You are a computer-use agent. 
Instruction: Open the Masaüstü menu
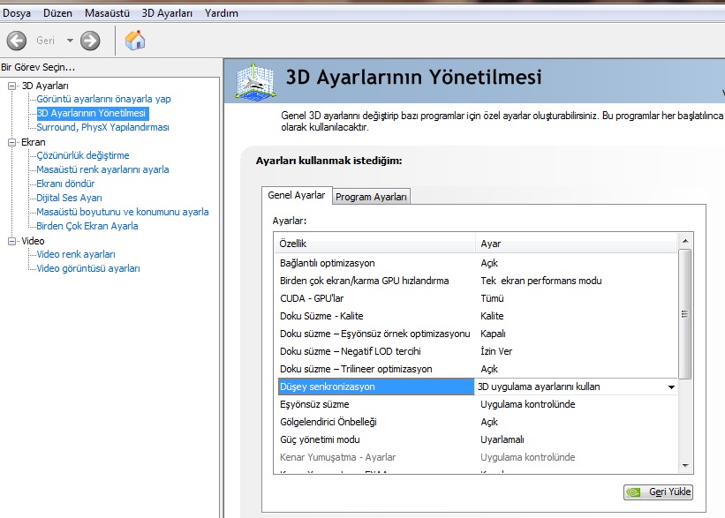point(107,13)
